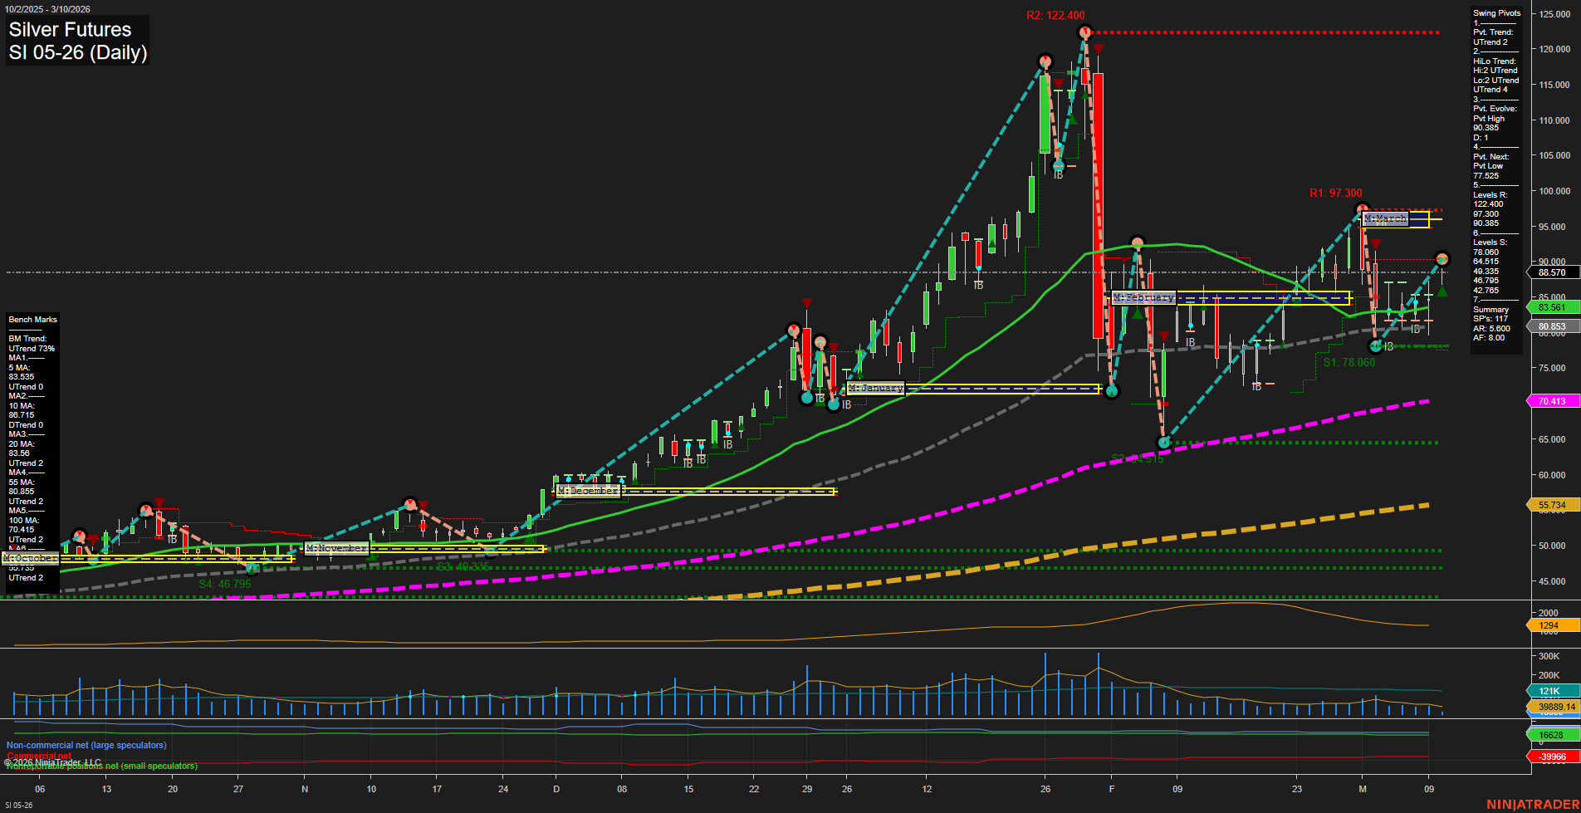Select the SI 05-26 tab at bottom left

click(19, 805)
